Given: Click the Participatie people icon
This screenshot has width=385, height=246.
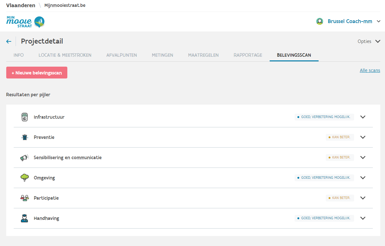Looking at the screenshot, I should (25, 198).
